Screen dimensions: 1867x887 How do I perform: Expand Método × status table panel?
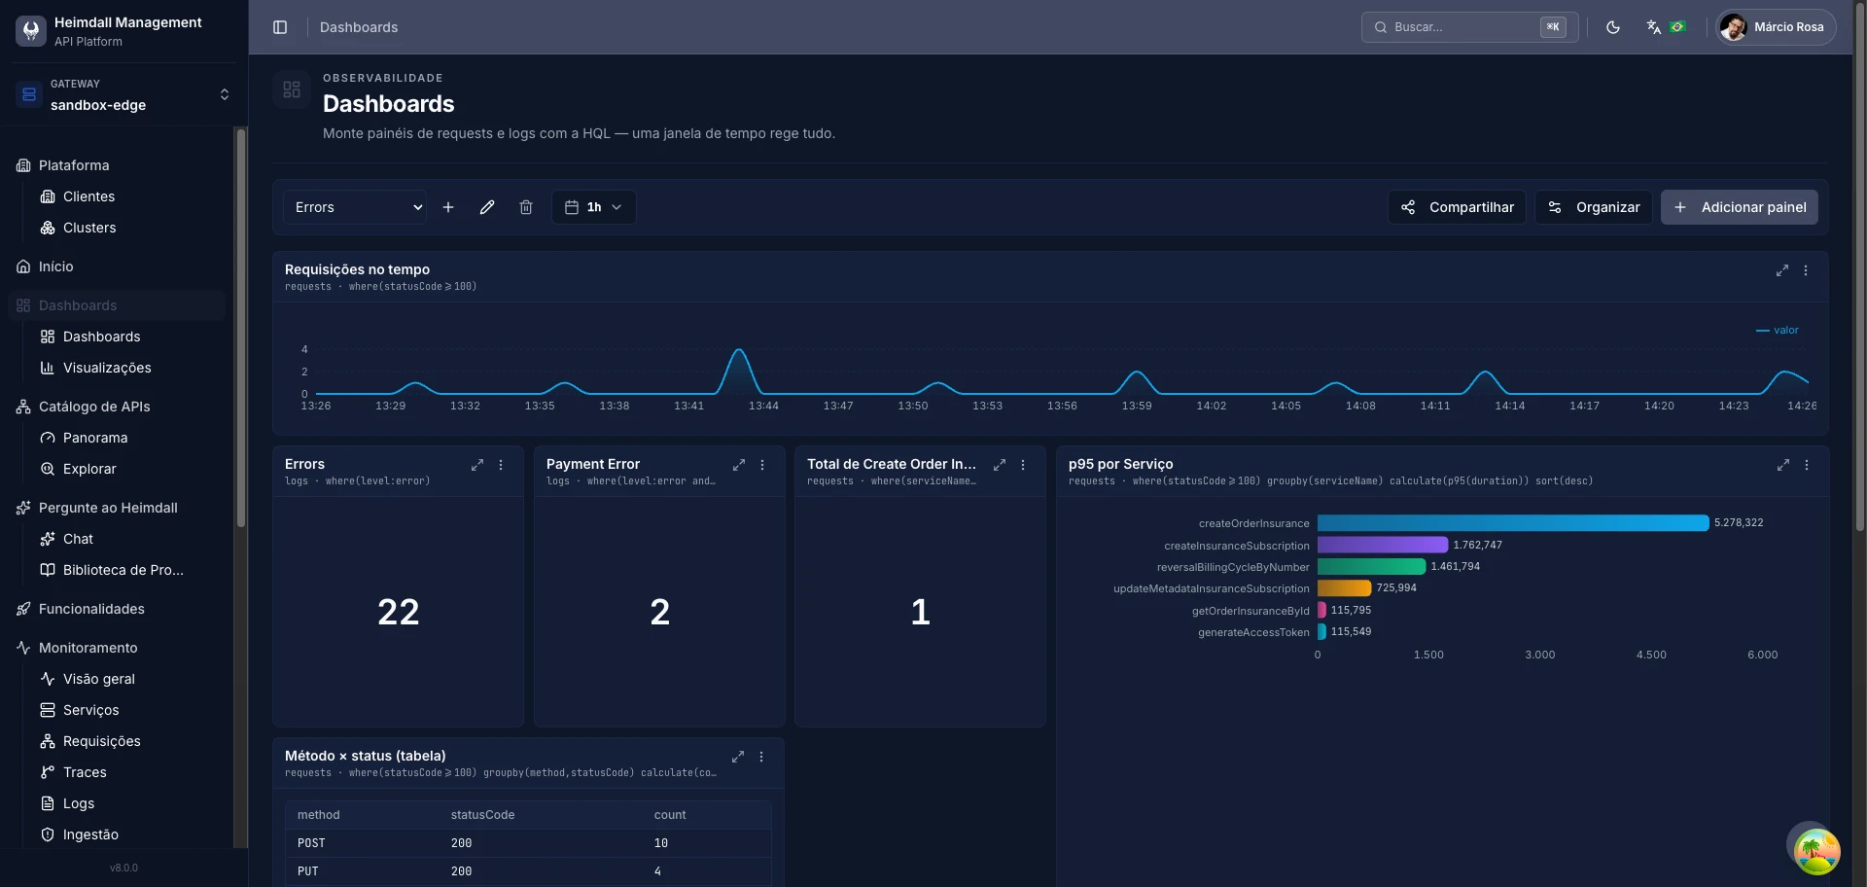pos(738,757)
